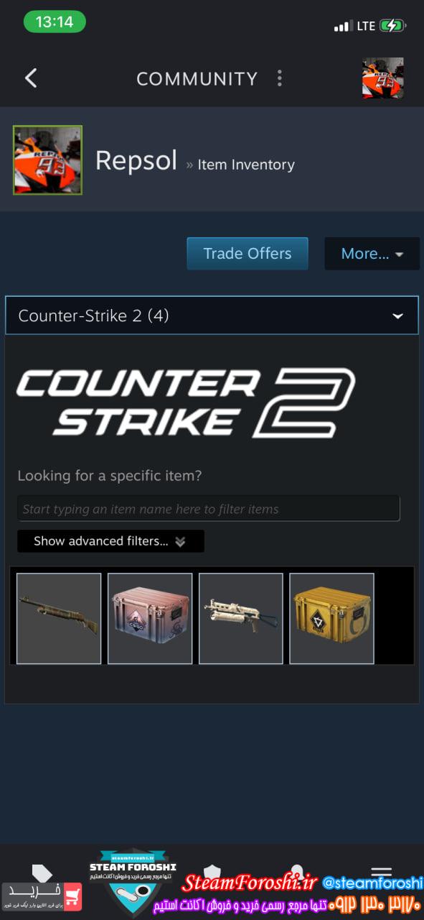
Task: Select the gold weapon case item
Action: pos(331,618)
